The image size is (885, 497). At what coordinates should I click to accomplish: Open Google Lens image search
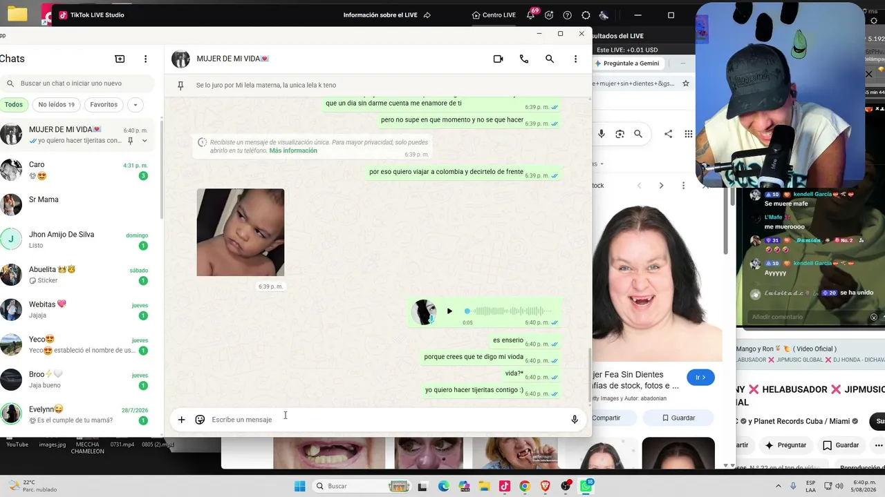[x=620, y=134]
